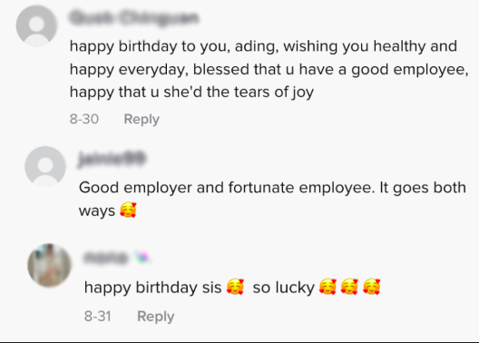This screenshot has width=479, height=343.
Task: Select the 'Good employer and fortunate employee' comment text
Action: point(272,199)
